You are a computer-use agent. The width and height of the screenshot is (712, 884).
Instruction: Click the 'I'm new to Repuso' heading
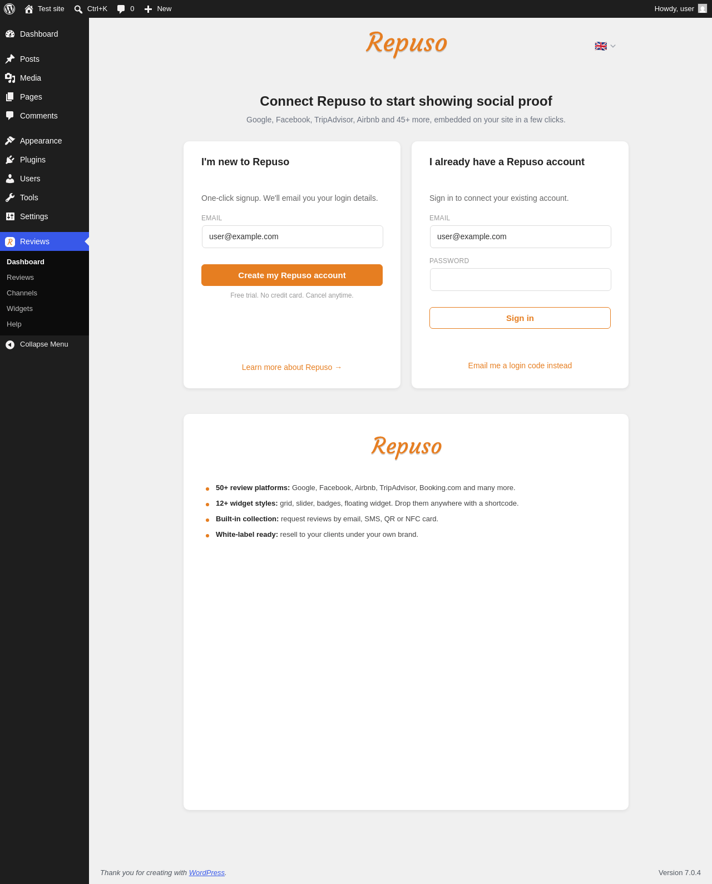pyautogui.click(x=245, y=162)
